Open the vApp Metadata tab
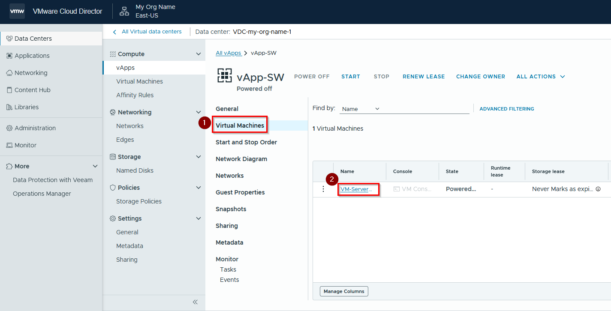Viewport: 611px width, 311px height. 229,242
